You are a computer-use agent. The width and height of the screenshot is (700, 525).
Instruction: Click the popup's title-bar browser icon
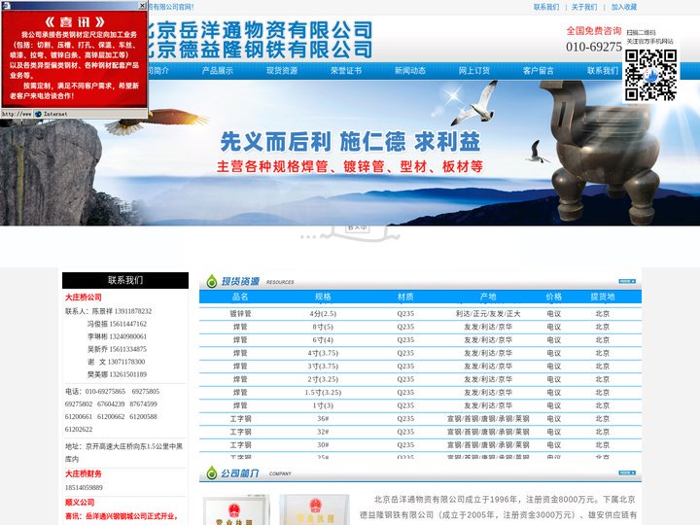6,6
